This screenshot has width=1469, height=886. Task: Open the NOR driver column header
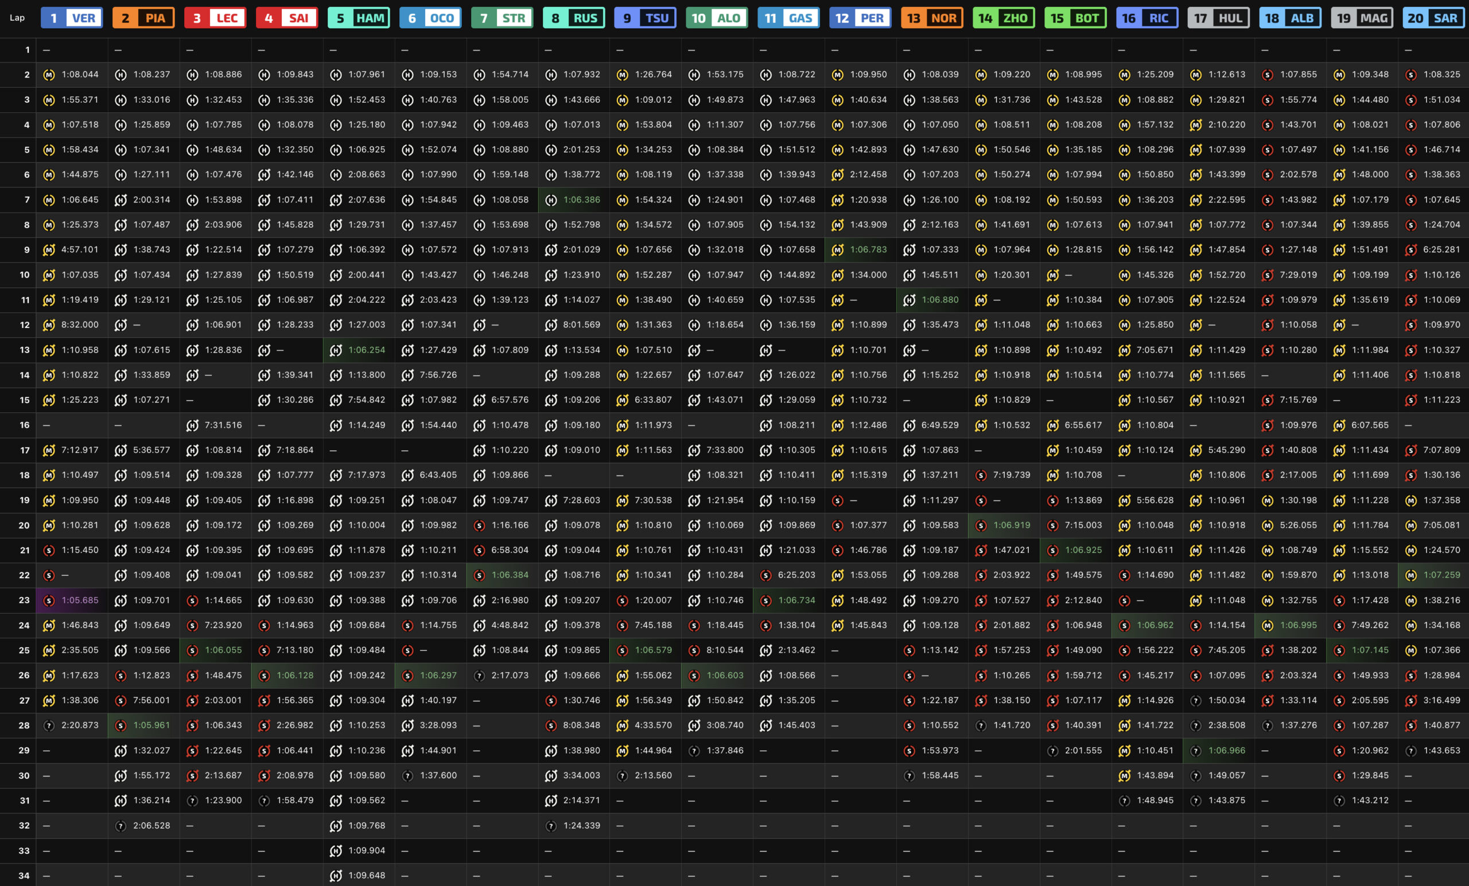[931, 18]
